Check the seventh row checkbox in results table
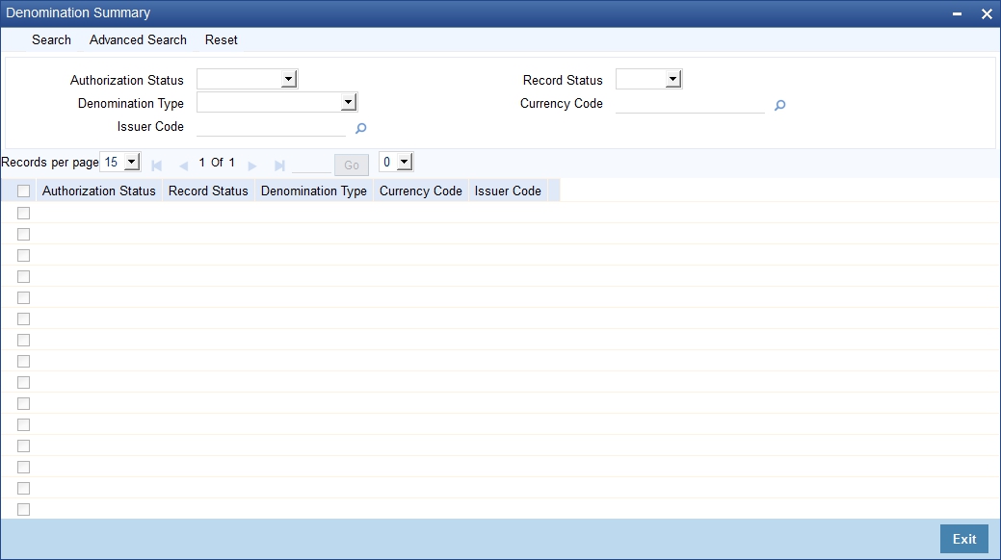Screen dimensions: 1001x560 pos(24,340)
